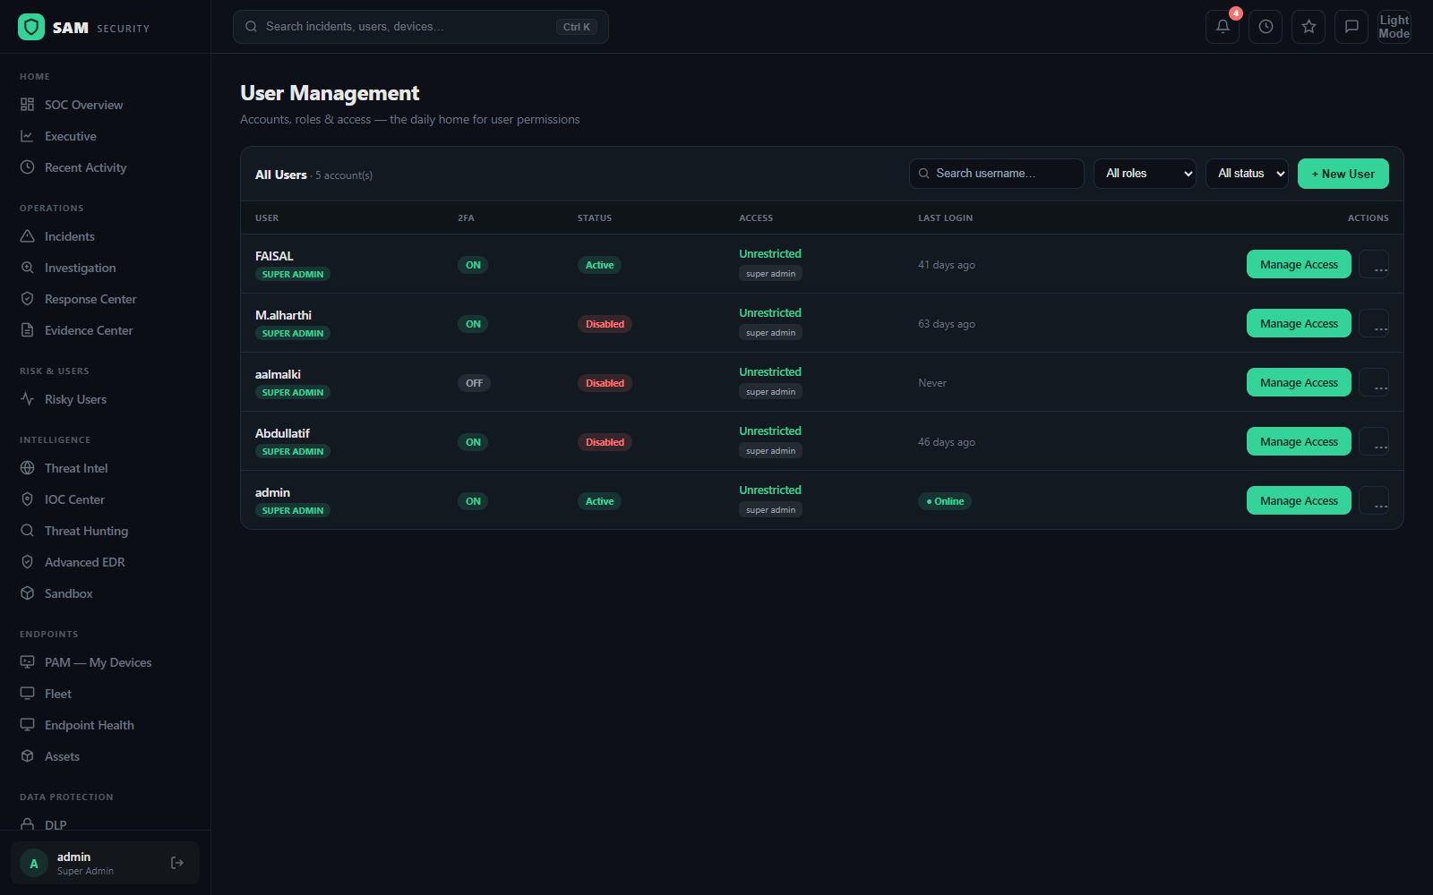Click the Incidents warning triangle icon
The height and width of the screenshot is (895, 1433).
[x=27, y=236]
